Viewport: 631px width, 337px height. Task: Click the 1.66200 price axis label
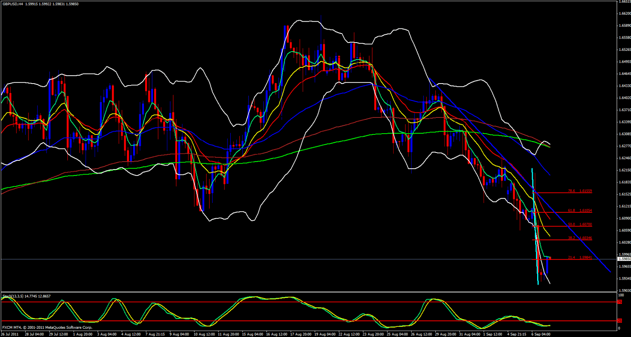click(x=625, y=13)
